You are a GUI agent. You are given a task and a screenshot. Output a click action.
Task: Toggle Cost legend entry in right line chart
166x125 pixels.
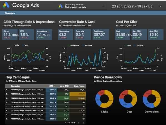(x=127, y=45)
